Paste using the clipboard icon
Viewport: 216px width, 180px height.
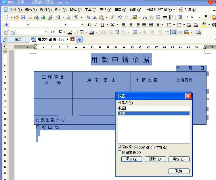coord(102,17)
